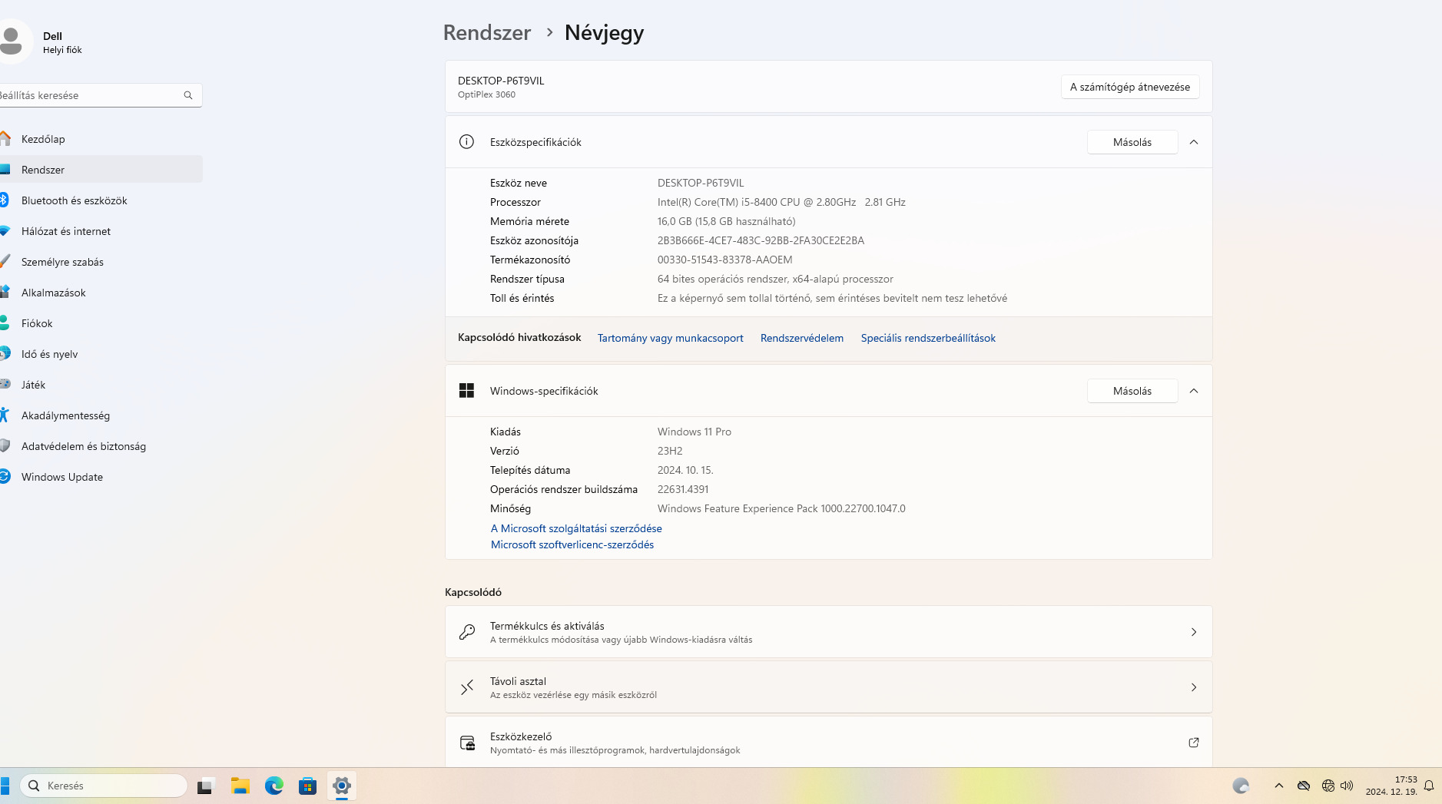1442x804 pixels.
Task: Click the search magnifier icon in settings
Action: (188, 95)
